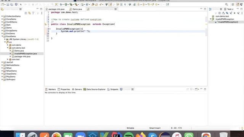This screenshot has height=137, width=244.
Task: Toggle folding of constructor at line 8
Action: tap(50, 29)
